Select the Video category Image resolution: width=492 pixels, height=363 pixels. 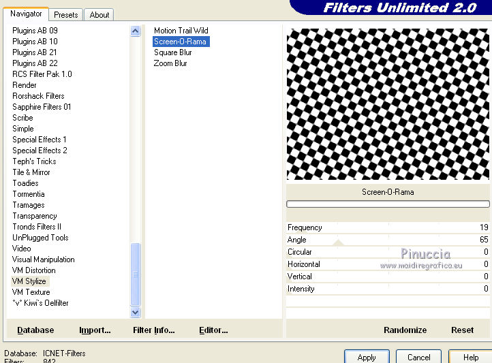pos(22,249)
